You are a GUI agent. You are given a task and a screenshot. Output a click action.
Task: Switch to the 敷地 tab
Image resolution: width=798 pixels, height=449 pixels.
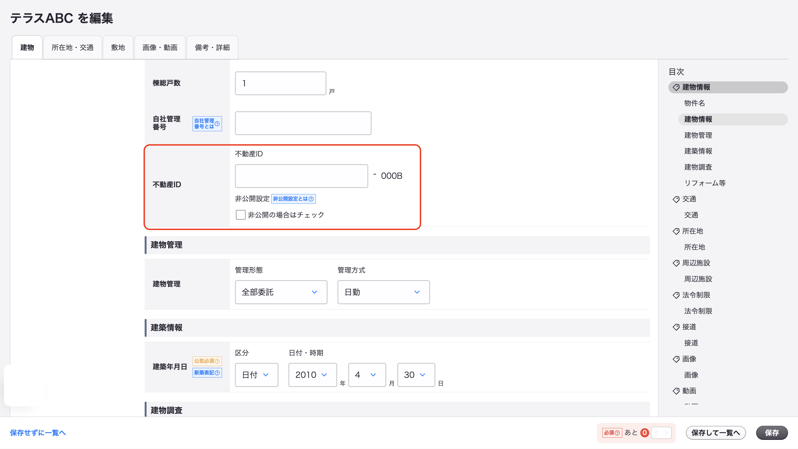118,47
